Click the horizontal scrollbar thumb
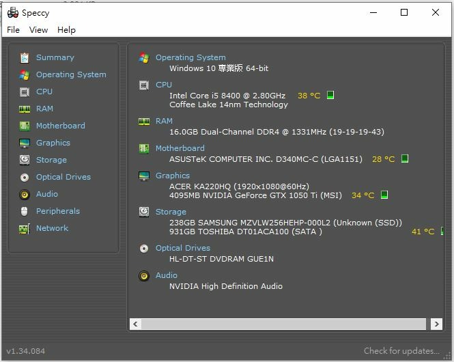Screen dimensions: 454x362 (x=284, y=324)
